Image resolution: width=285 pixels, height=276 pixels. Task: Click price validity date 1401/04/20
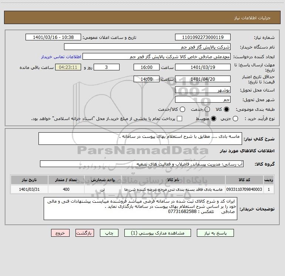pos(203,79)
